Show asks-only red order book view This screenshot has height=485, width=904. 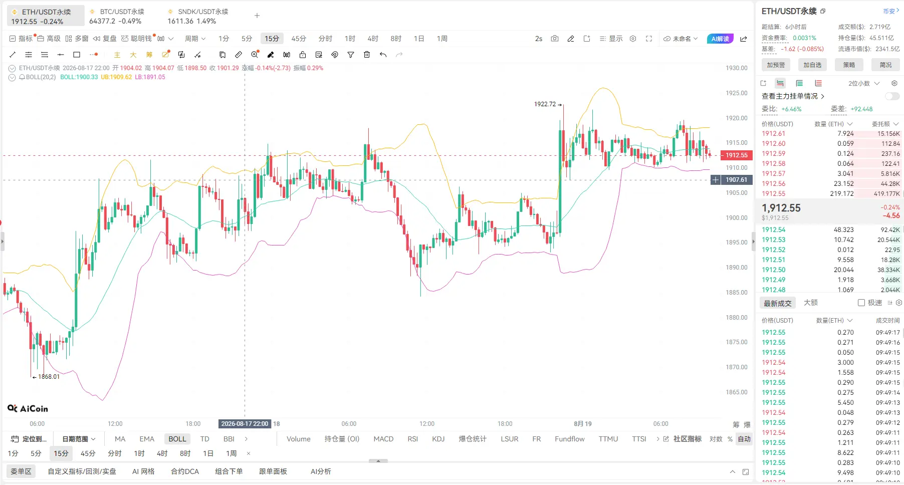[x=818, y=83]
